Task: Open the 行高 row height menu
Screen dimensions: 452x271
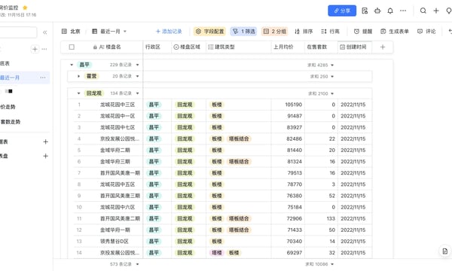Action: 331,32
